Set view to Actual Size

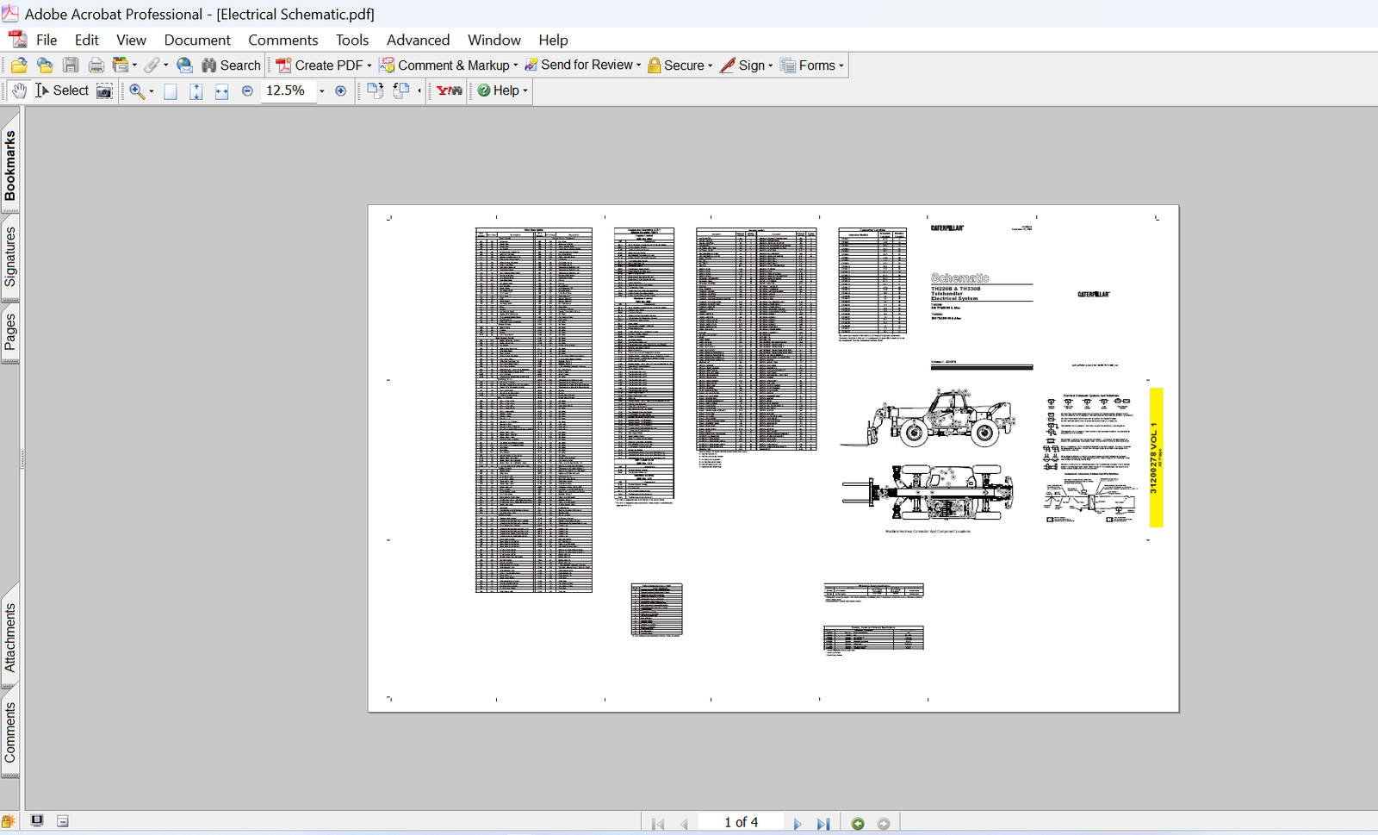pyautogui.click(x=171, y=90)
